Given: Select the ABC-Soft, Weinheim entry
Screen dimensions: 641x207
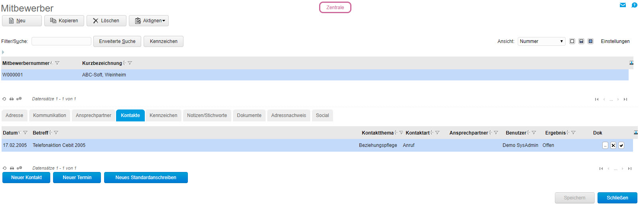Looking at the screenshot, I should 104,75.
